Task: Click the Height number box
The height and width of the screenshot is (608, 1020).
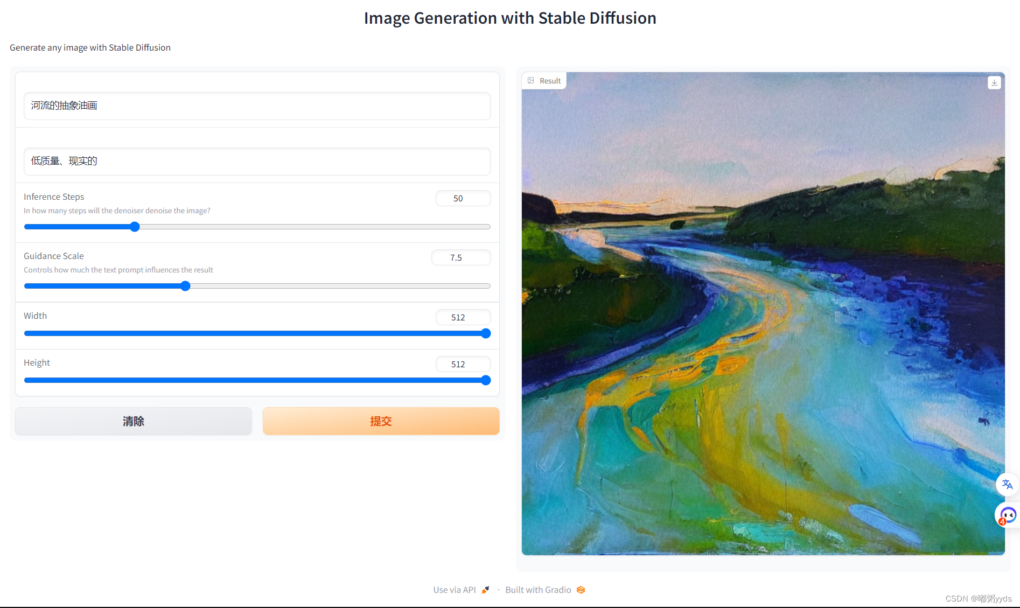Action: 463,364
